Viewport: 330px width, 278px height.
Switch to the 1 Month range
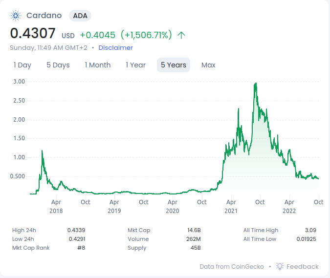point(98,65)
